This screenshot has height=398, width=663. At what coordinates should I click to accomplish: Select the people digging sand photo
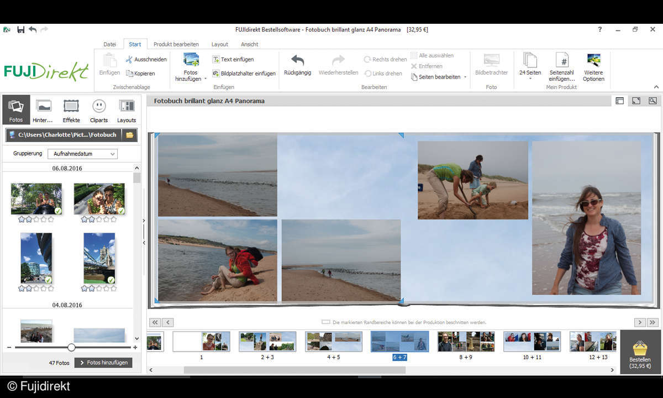tap(473, 180)
